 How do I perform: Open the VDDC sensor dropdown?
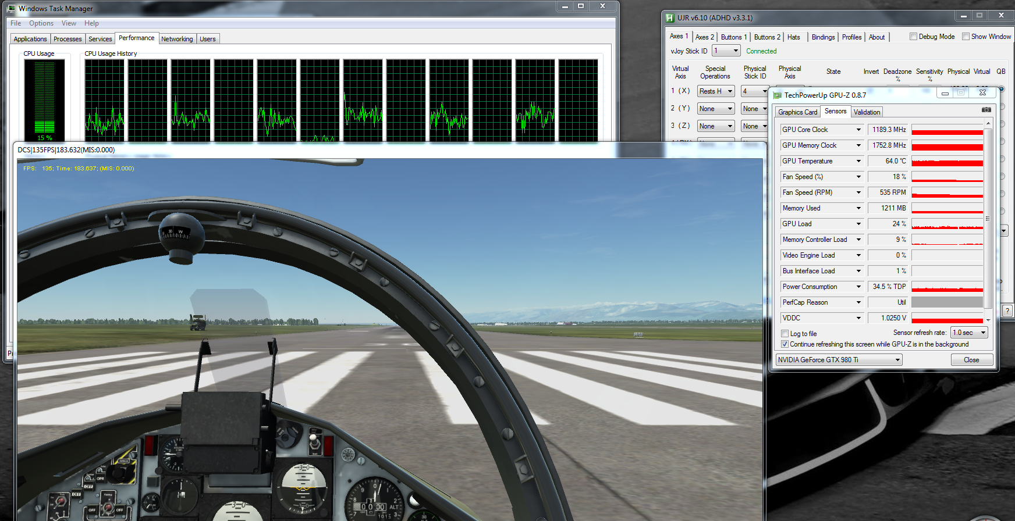858,318
